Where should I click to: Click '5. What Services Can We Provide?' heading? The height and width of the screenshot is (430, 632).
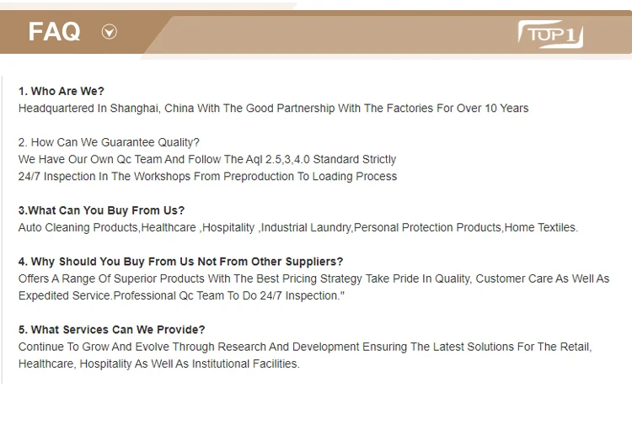click(x=111, y=330)
